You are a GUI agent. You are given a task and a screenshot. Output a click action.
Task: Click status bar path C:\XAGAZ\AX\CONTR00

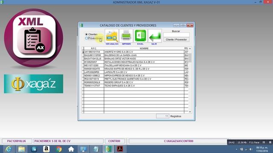[178, 141]
